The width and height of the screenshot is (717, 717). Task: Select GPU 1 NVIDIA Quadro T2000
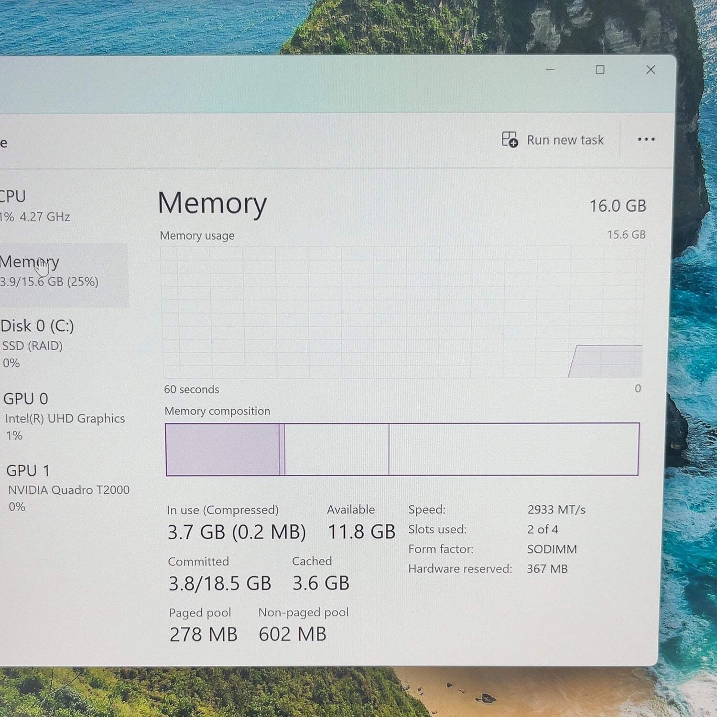point(65,488)
